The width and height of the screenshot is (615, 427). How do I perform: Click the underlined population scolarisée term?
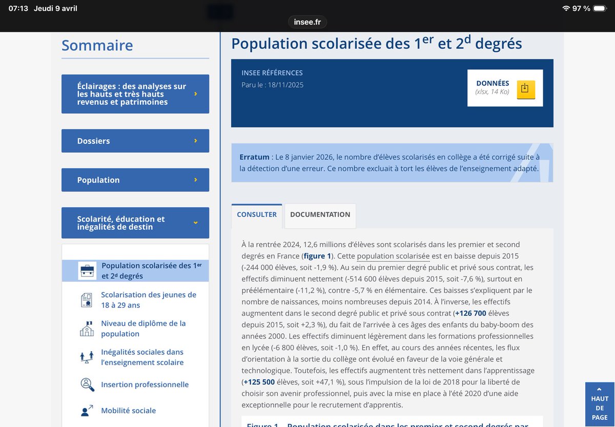coord(394,256)
